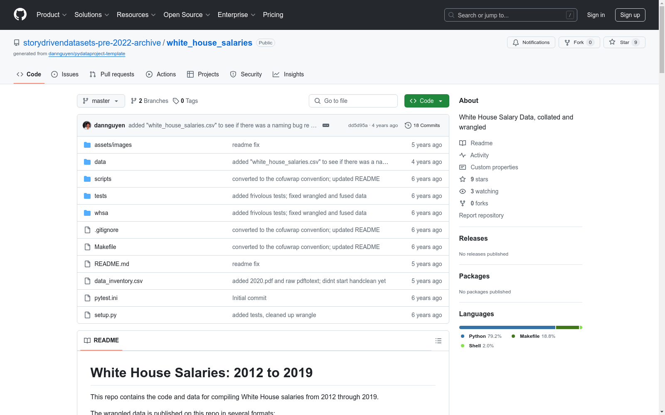Open the master branch selector dropdown
The height and width of the screenshot is (415, 665).
[101, 101]
